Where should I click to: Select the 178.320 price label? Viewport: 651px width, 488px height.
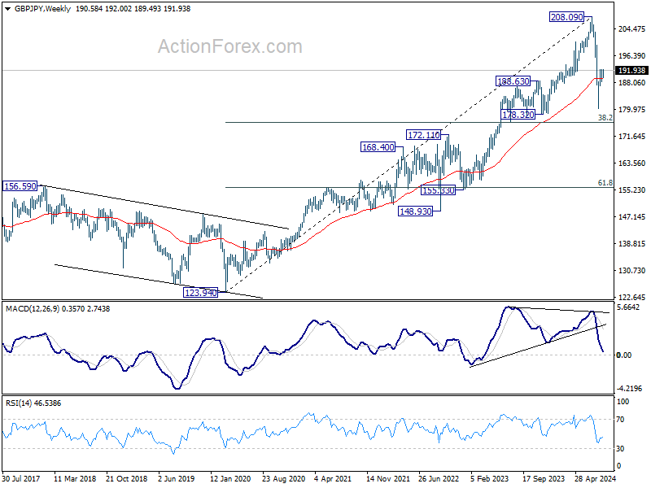tap(518, 115)
